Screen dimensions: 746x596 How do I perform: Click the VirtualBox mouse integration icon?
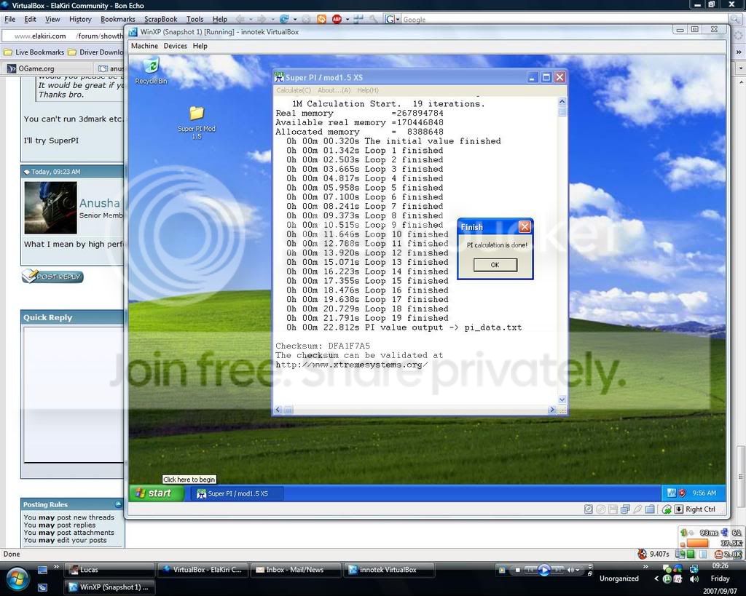[667, 509]
